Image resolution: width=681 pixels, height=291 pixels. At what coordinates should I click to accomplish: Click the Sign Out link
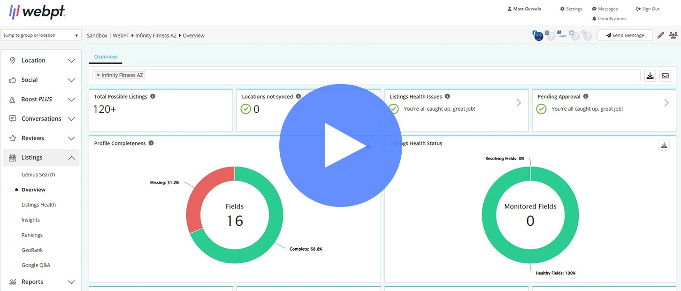648,9
